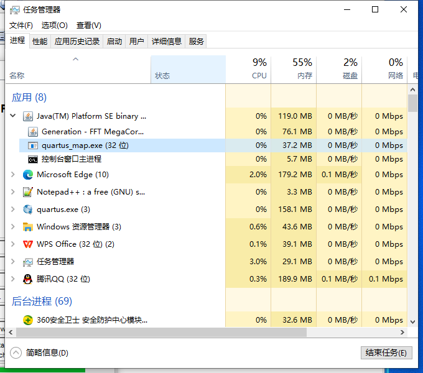Click the 腾讯QQ penguin icon
423x373 pixels.
[28, 279]
